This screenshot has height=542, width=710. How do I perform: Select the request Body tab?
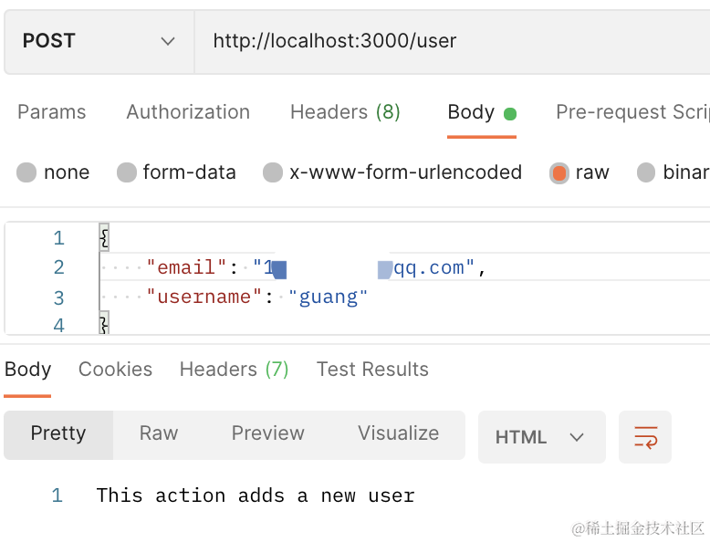tap(471, 112)
